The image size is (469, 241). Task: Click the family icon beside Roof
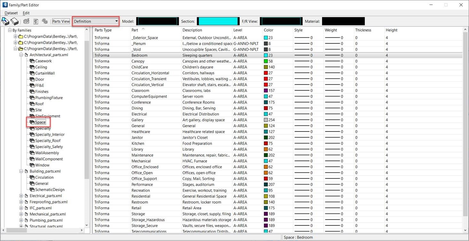(x=32, y=104)
